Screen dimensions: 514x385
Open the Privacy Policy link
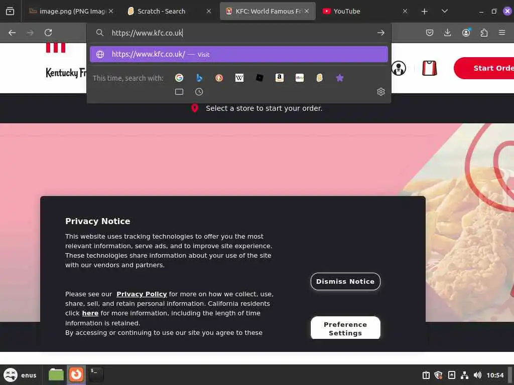click(142, 294)
